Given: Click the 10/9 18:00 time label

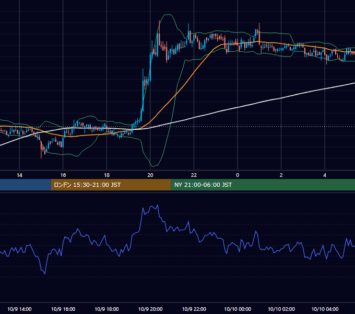Looking at the screenshot, I should [106, 309].
